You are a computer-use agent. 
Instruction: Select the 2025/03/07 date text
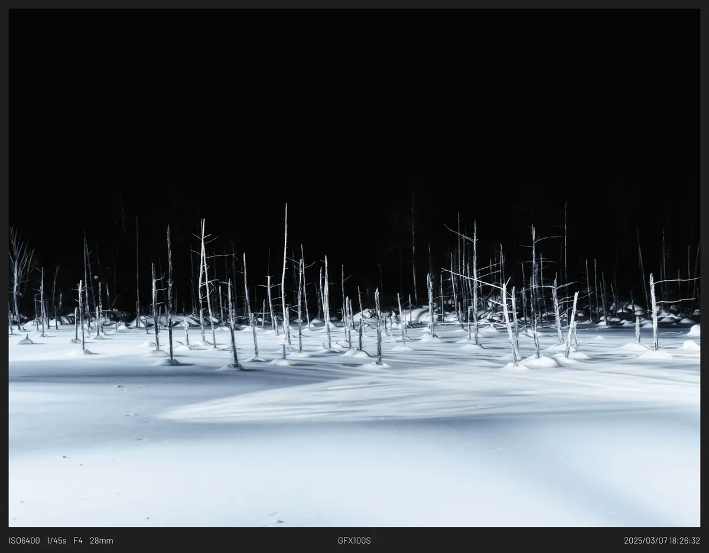(x=645, y=541)
